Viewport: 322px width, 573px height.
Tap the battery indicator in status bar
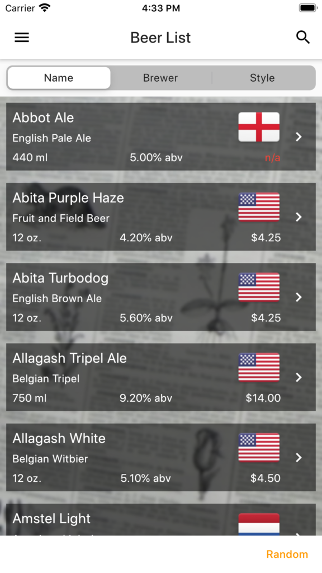tap(308, 8)
